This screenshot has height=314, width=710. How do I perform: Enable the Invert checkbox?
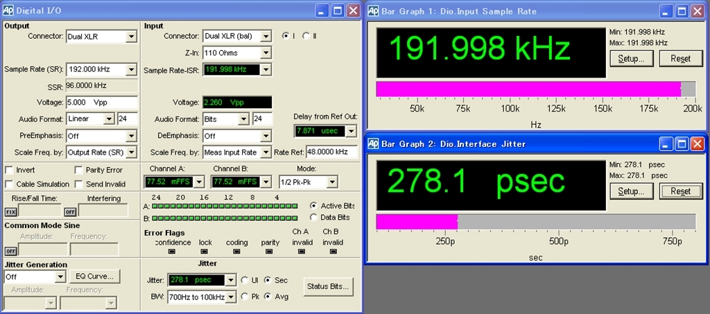tap(9, 171)
